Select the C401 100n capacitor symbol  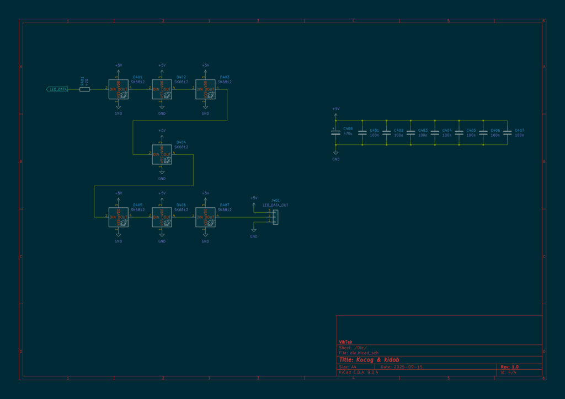point(363,133)
